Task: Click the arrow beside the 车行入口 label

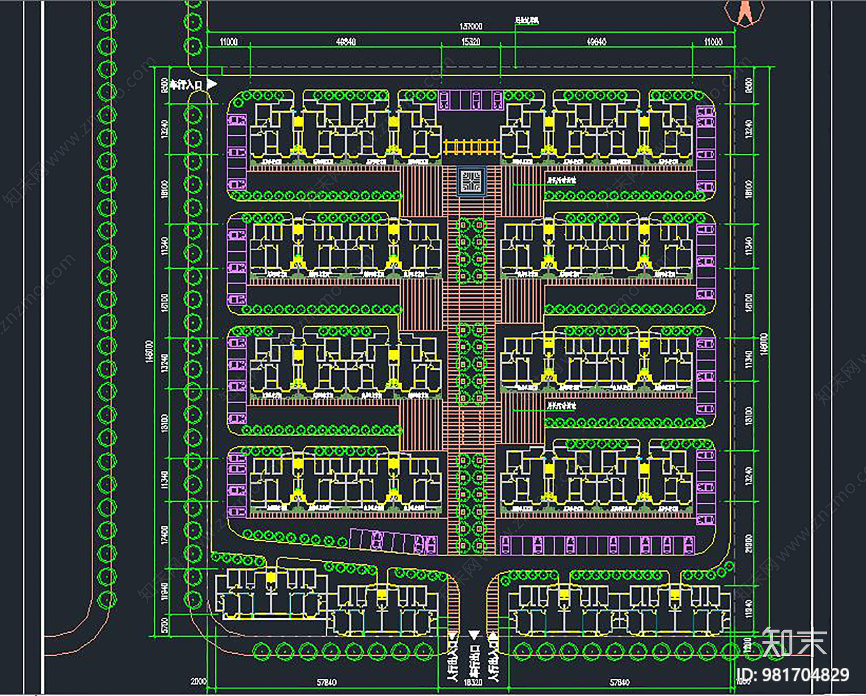Action: pyautogui.click(x=212, y=84)
